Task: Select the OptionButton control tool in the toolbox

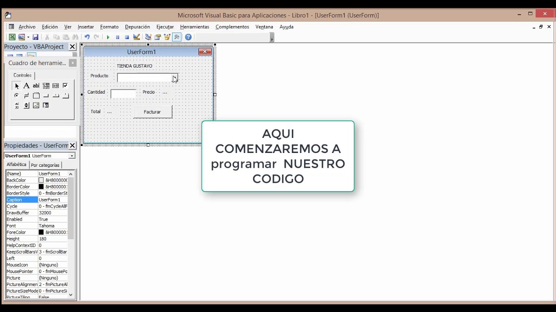Action: click(x=17, y=95)
